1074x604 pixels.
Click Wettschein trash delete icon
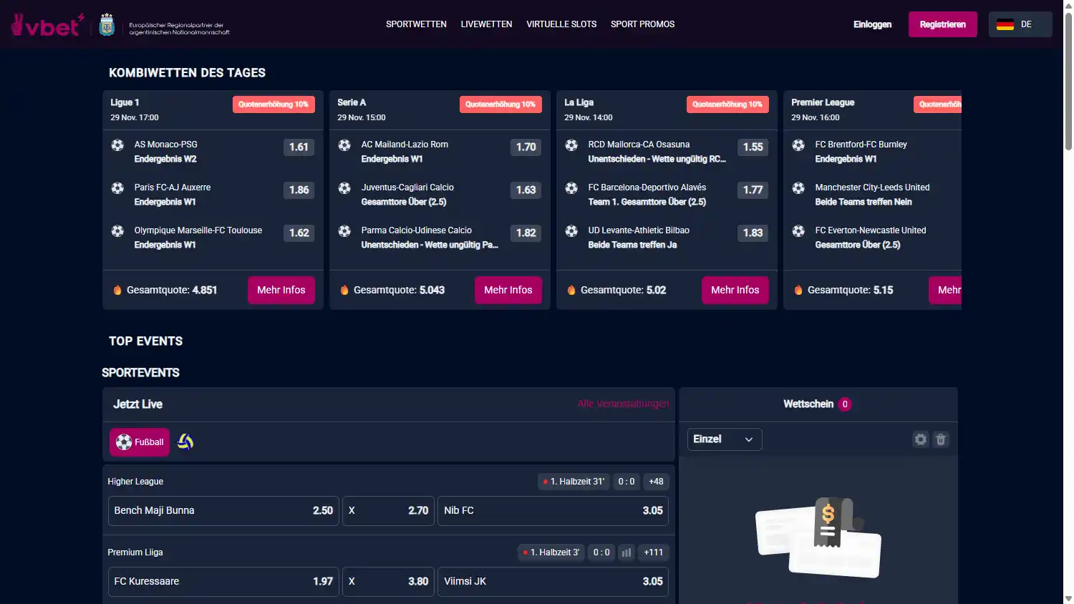(x=942, y=439)
